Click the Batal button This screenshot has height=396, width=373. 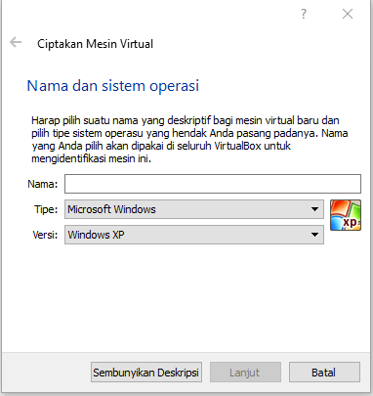tap(324, 373)
